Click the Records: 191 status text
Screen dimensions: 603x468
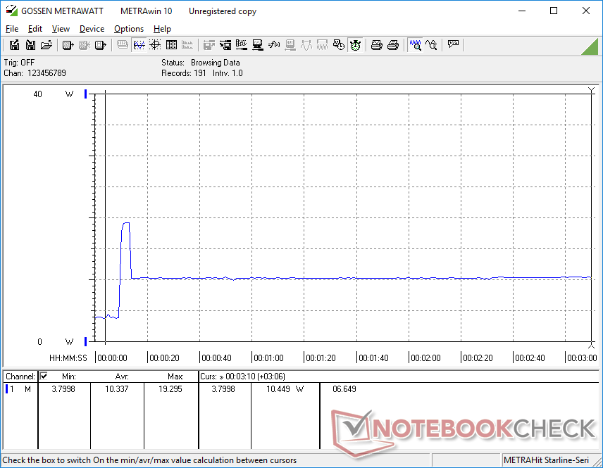[183, 73]
